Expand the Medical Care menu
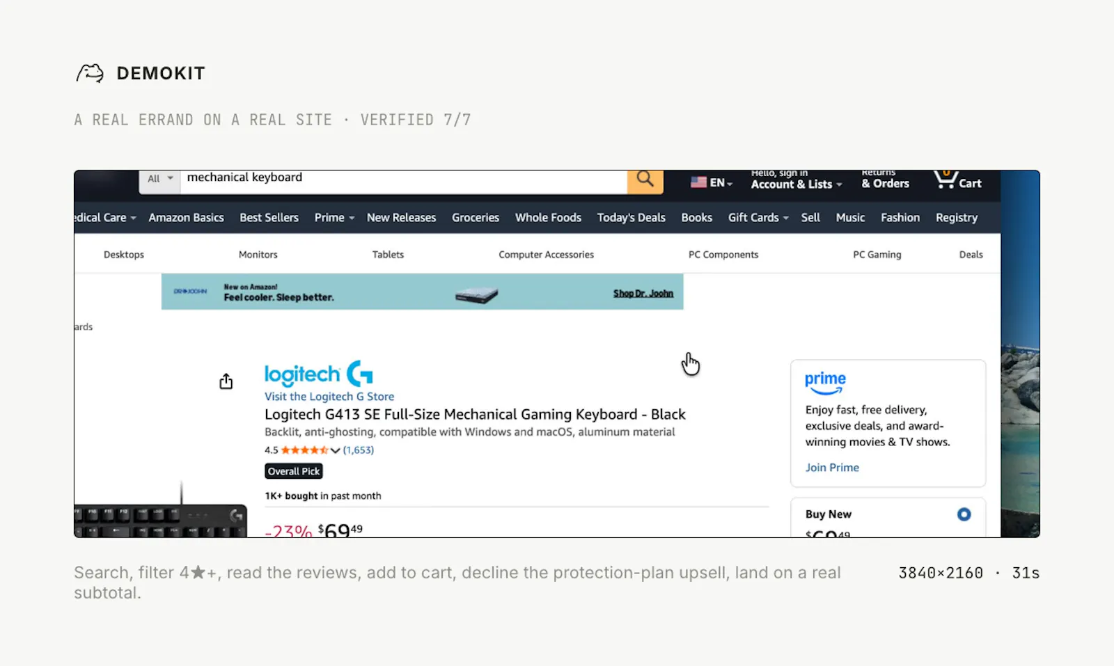 105,218
